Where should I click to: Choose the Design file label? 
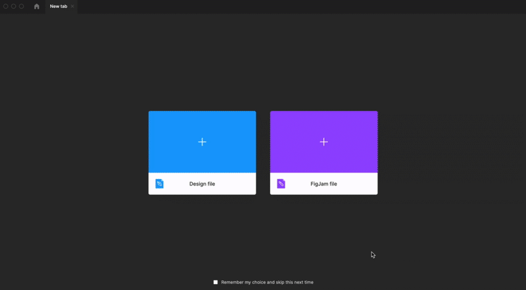pyautogui.click(x=202, y=184)
